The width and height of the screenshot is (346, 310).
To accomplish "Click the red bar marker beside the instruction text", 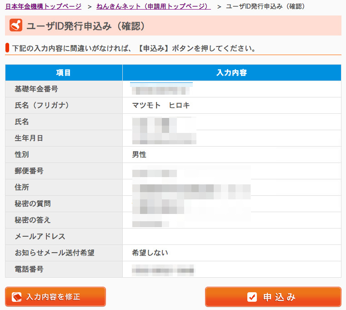I will tap(7, 48).
